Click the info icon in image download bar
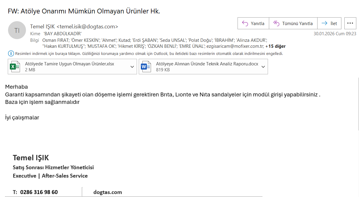 (11, 53)
